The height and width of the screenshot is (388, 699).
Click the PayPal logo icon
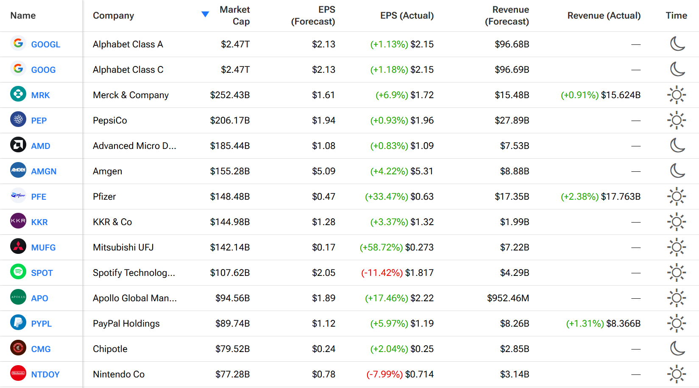[18, 322]
